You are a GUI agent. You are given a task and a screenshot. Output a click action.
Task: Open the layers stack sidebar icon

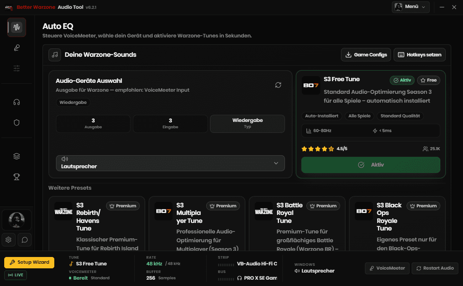click(16, 156)
